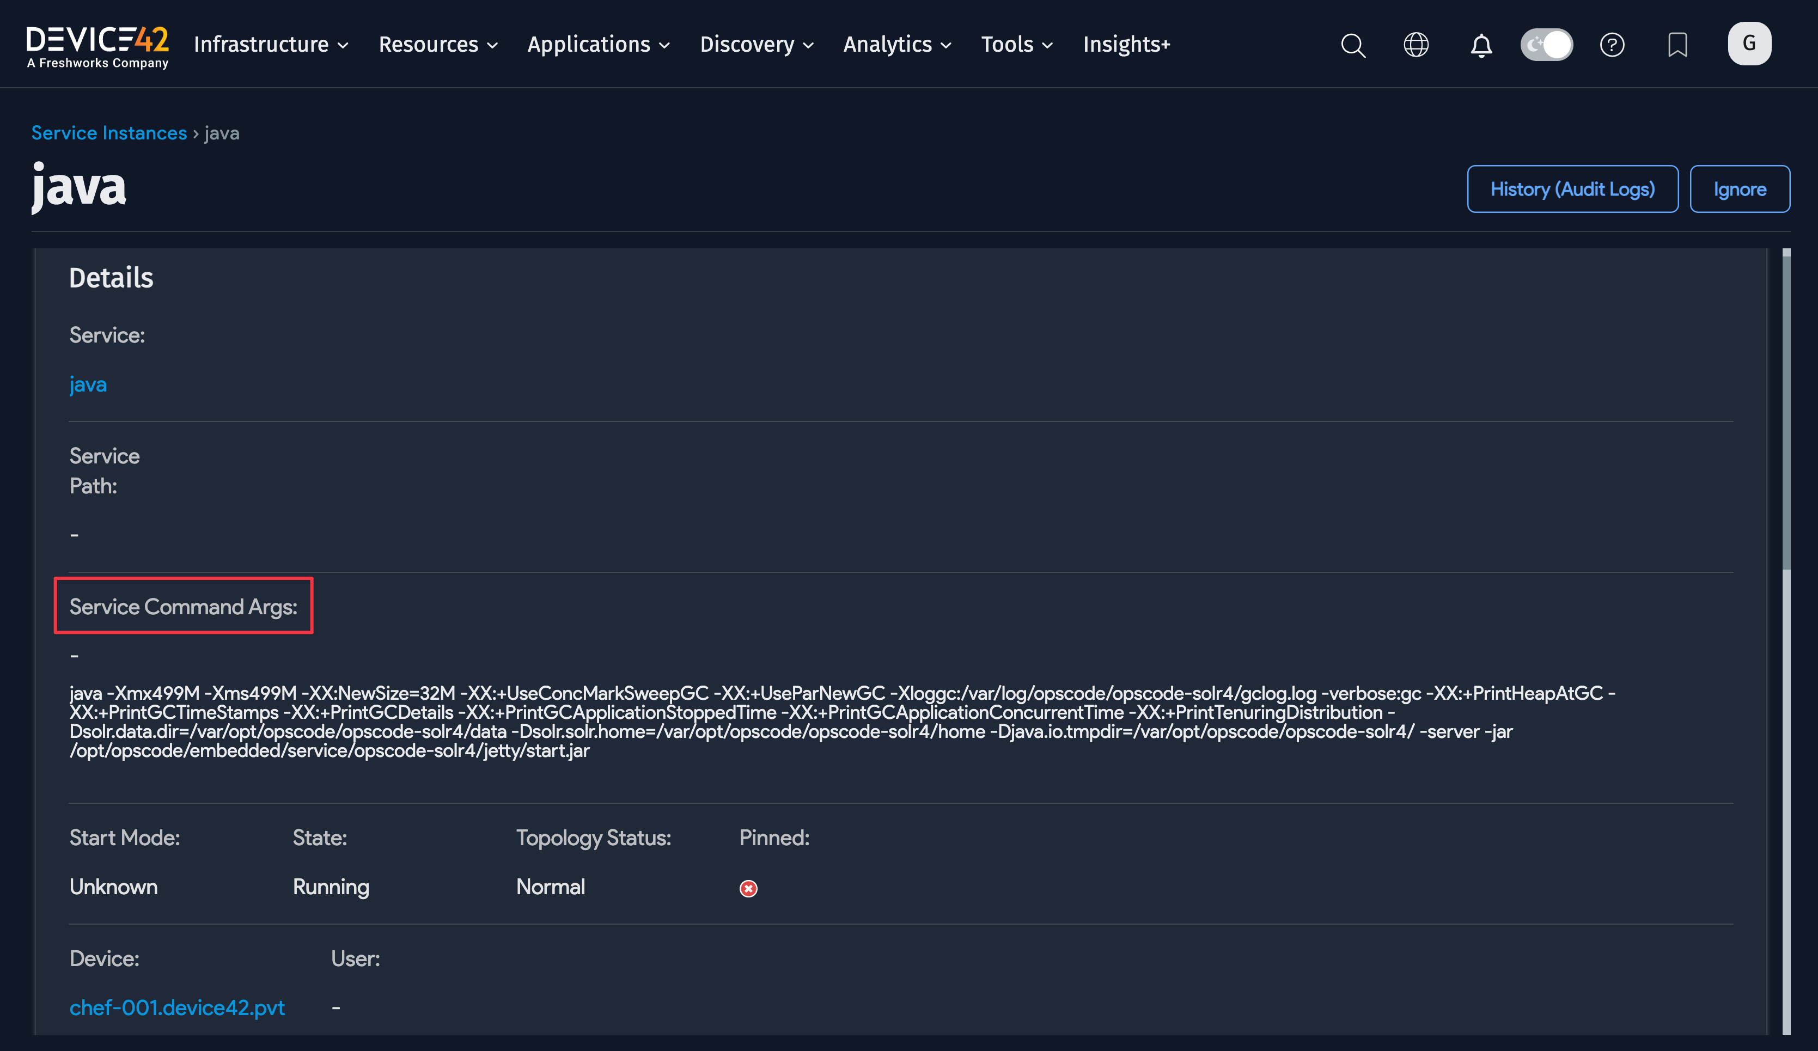Open History (Audit Logs)
The height and width of the screenshot is (1051, 1818).
(x=1573, y=188)
